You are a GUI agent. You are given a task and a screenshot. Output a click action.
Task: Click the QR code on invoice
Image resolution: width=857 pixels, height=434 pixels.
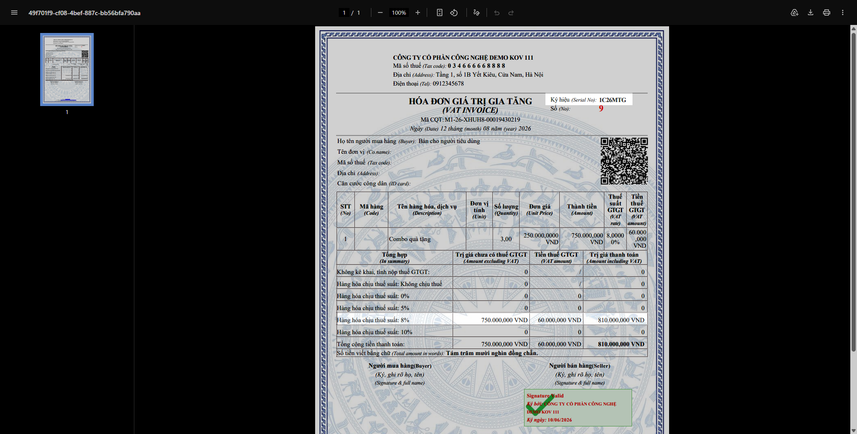tap(624, 161)
